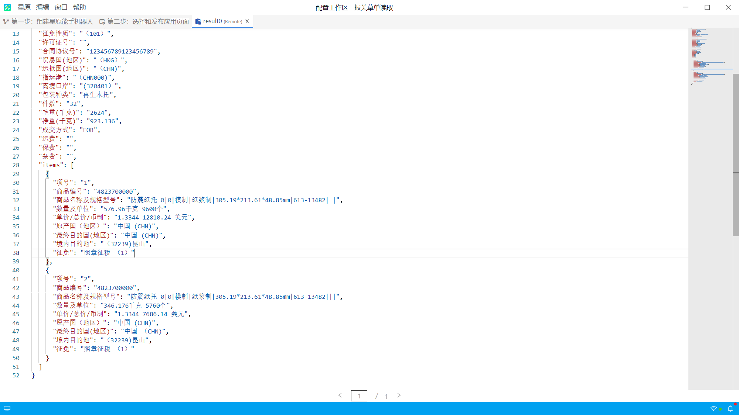This screenshot has height=415, width=739.
Task: Open the 编辑 menu
Action: [42, 7]
